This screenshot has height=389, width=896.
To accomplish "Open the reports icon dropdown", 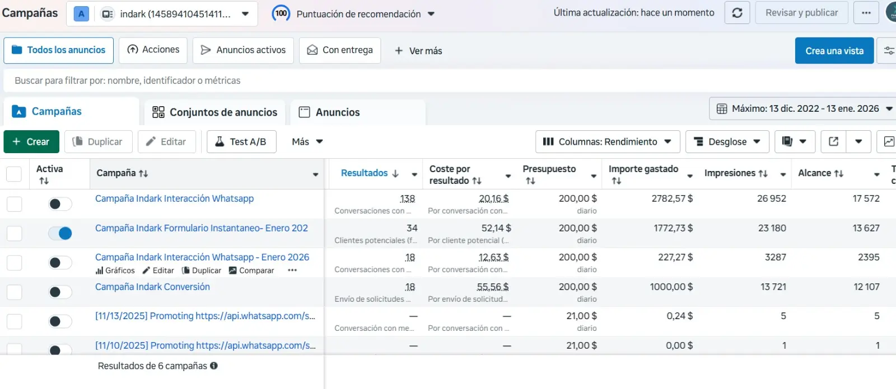I will click(x=794, y=141).
